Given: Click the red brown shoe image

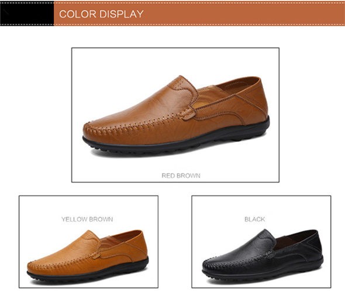Looking at the screenshot, I should (x=176, y=115).
